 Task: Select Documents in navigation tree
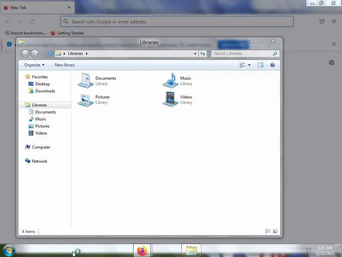click(x=45, y=112)
